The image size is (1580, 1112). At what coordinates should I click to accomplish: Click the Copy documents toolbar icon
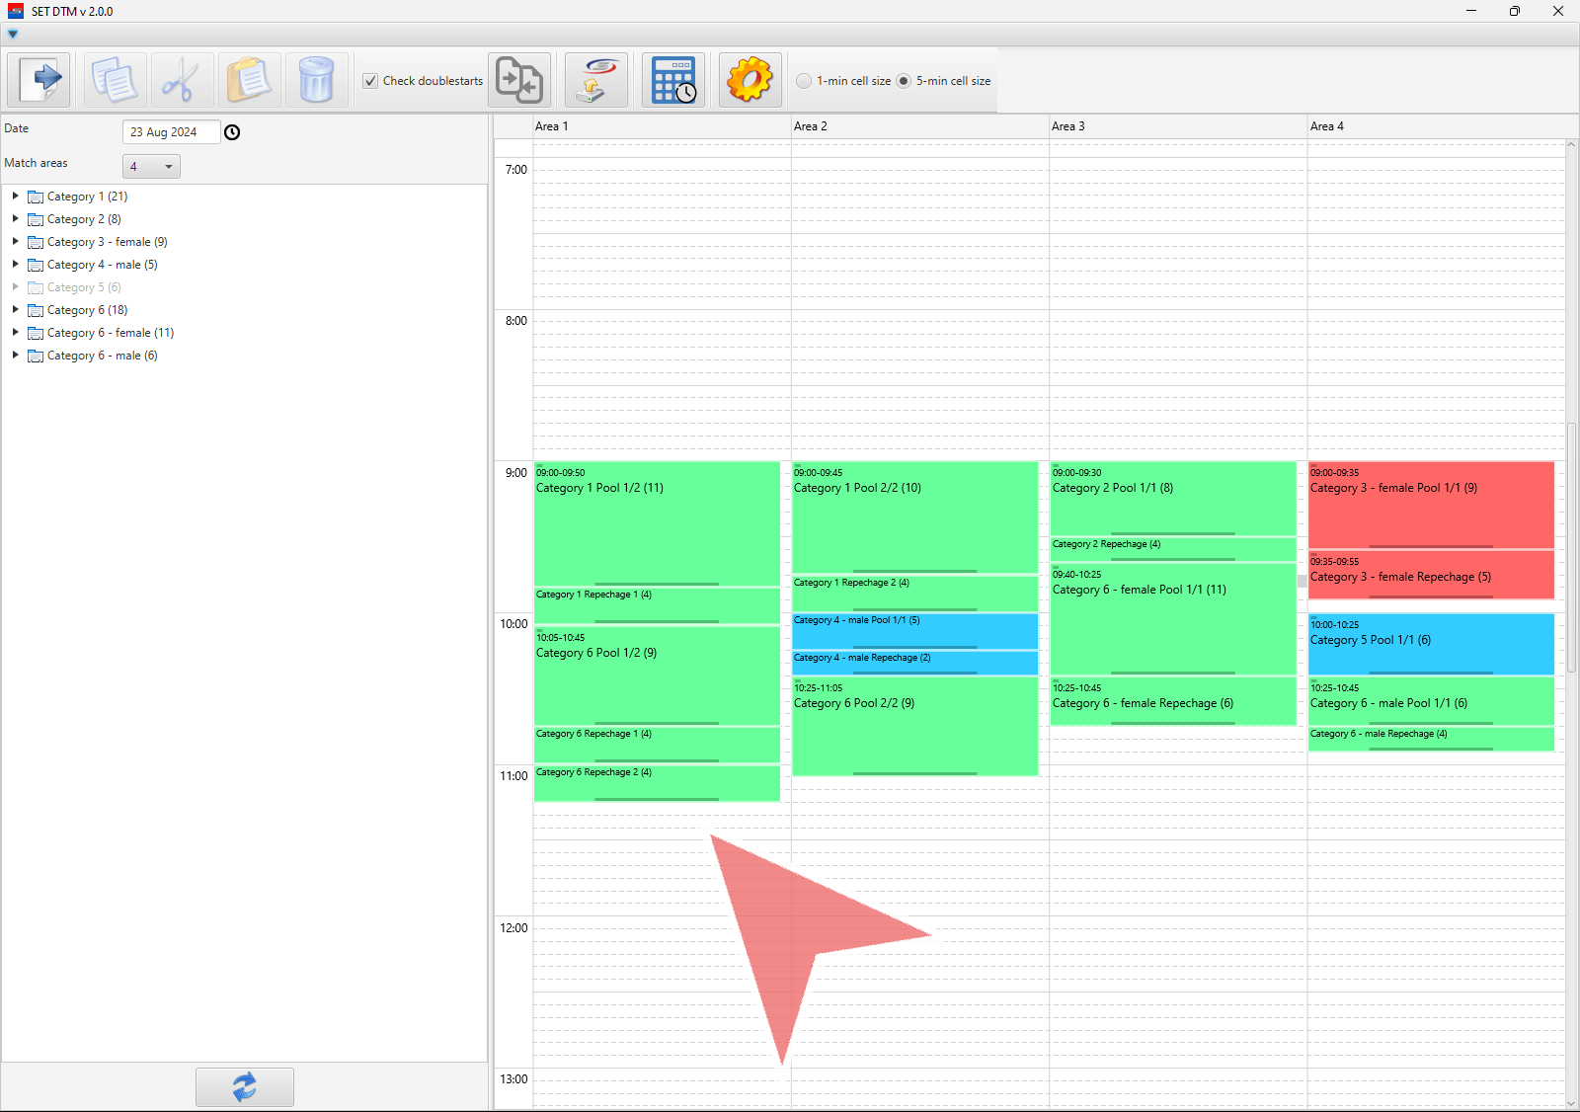point(115,80)
